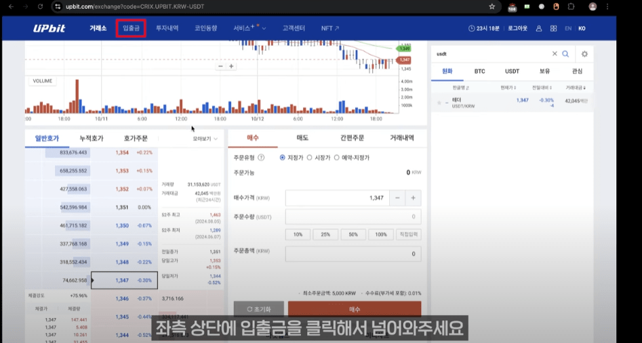Click the session timer clock icon
This screenshot has width=642, height=343.
point(472,28)
